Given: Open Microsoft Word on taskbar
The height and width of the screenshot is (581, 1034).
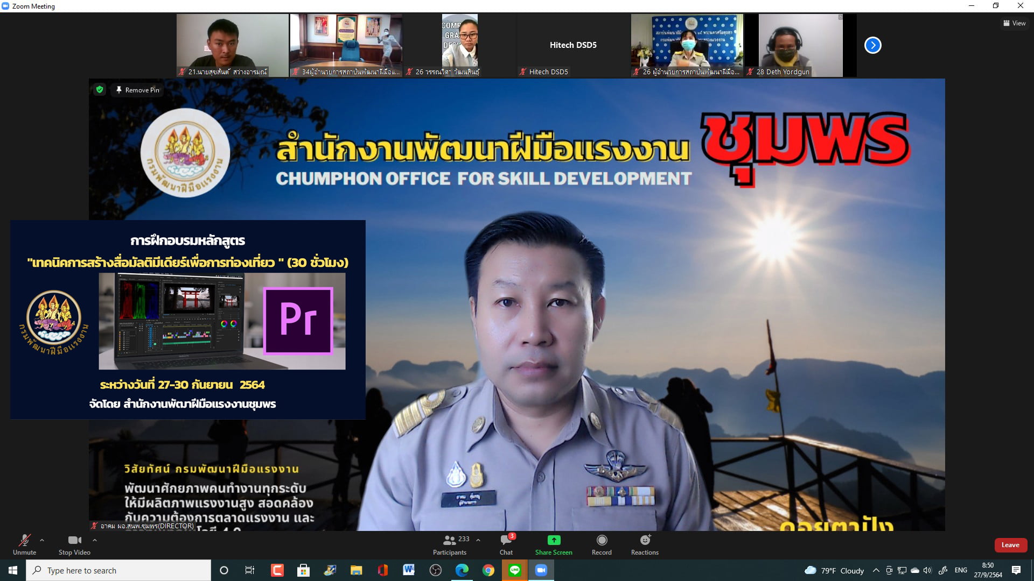Looking at the screenshot, I should (409, 570).
